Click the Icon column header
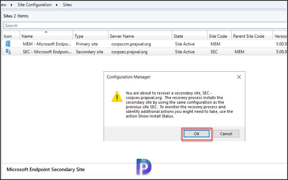Viewport: 288px width, 180px height. [11, 36]
